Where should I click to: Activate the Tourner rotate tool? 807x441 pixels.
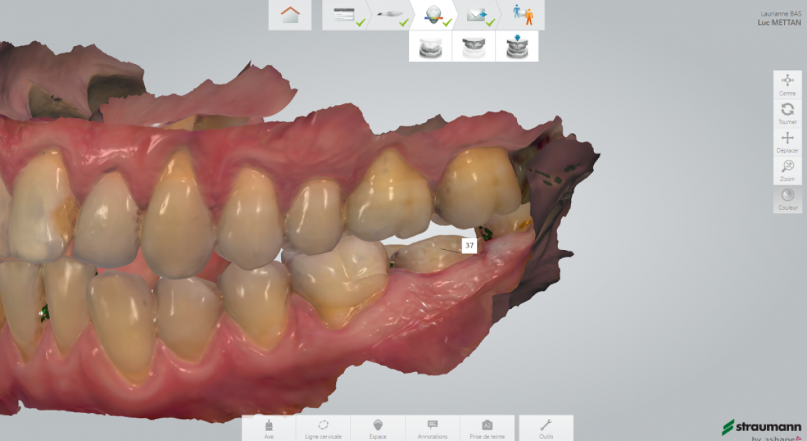788,113
